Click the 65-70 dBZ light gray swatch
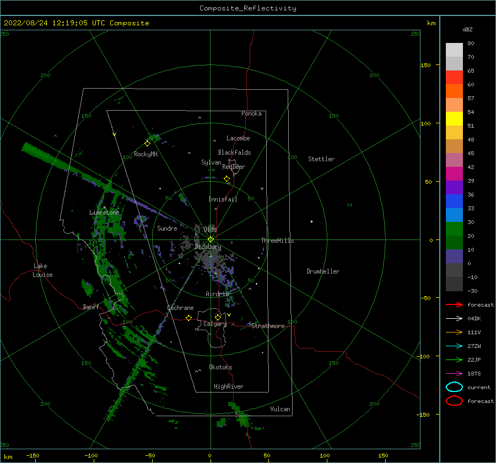The image size is (496, 463). [x=454, y=63]
